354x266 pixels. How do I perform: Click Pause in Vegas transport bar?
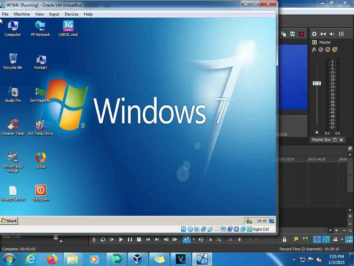tap(130, 239)
